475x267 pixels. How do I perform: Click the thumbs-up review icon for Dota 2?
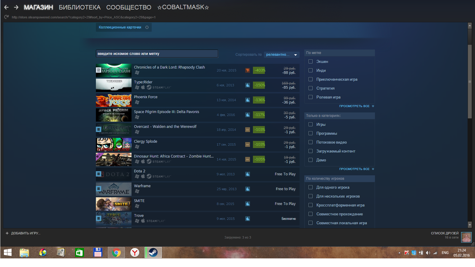[x=248, y=174]
